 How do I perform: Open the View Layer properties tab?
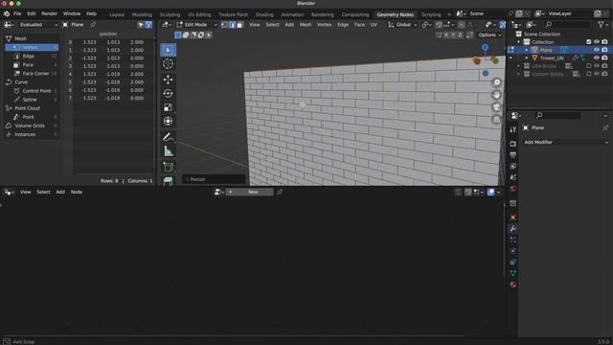513,167
